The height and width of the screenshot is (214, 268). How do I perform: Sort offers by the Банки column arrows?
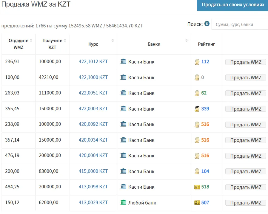click(x=187, y=41)
